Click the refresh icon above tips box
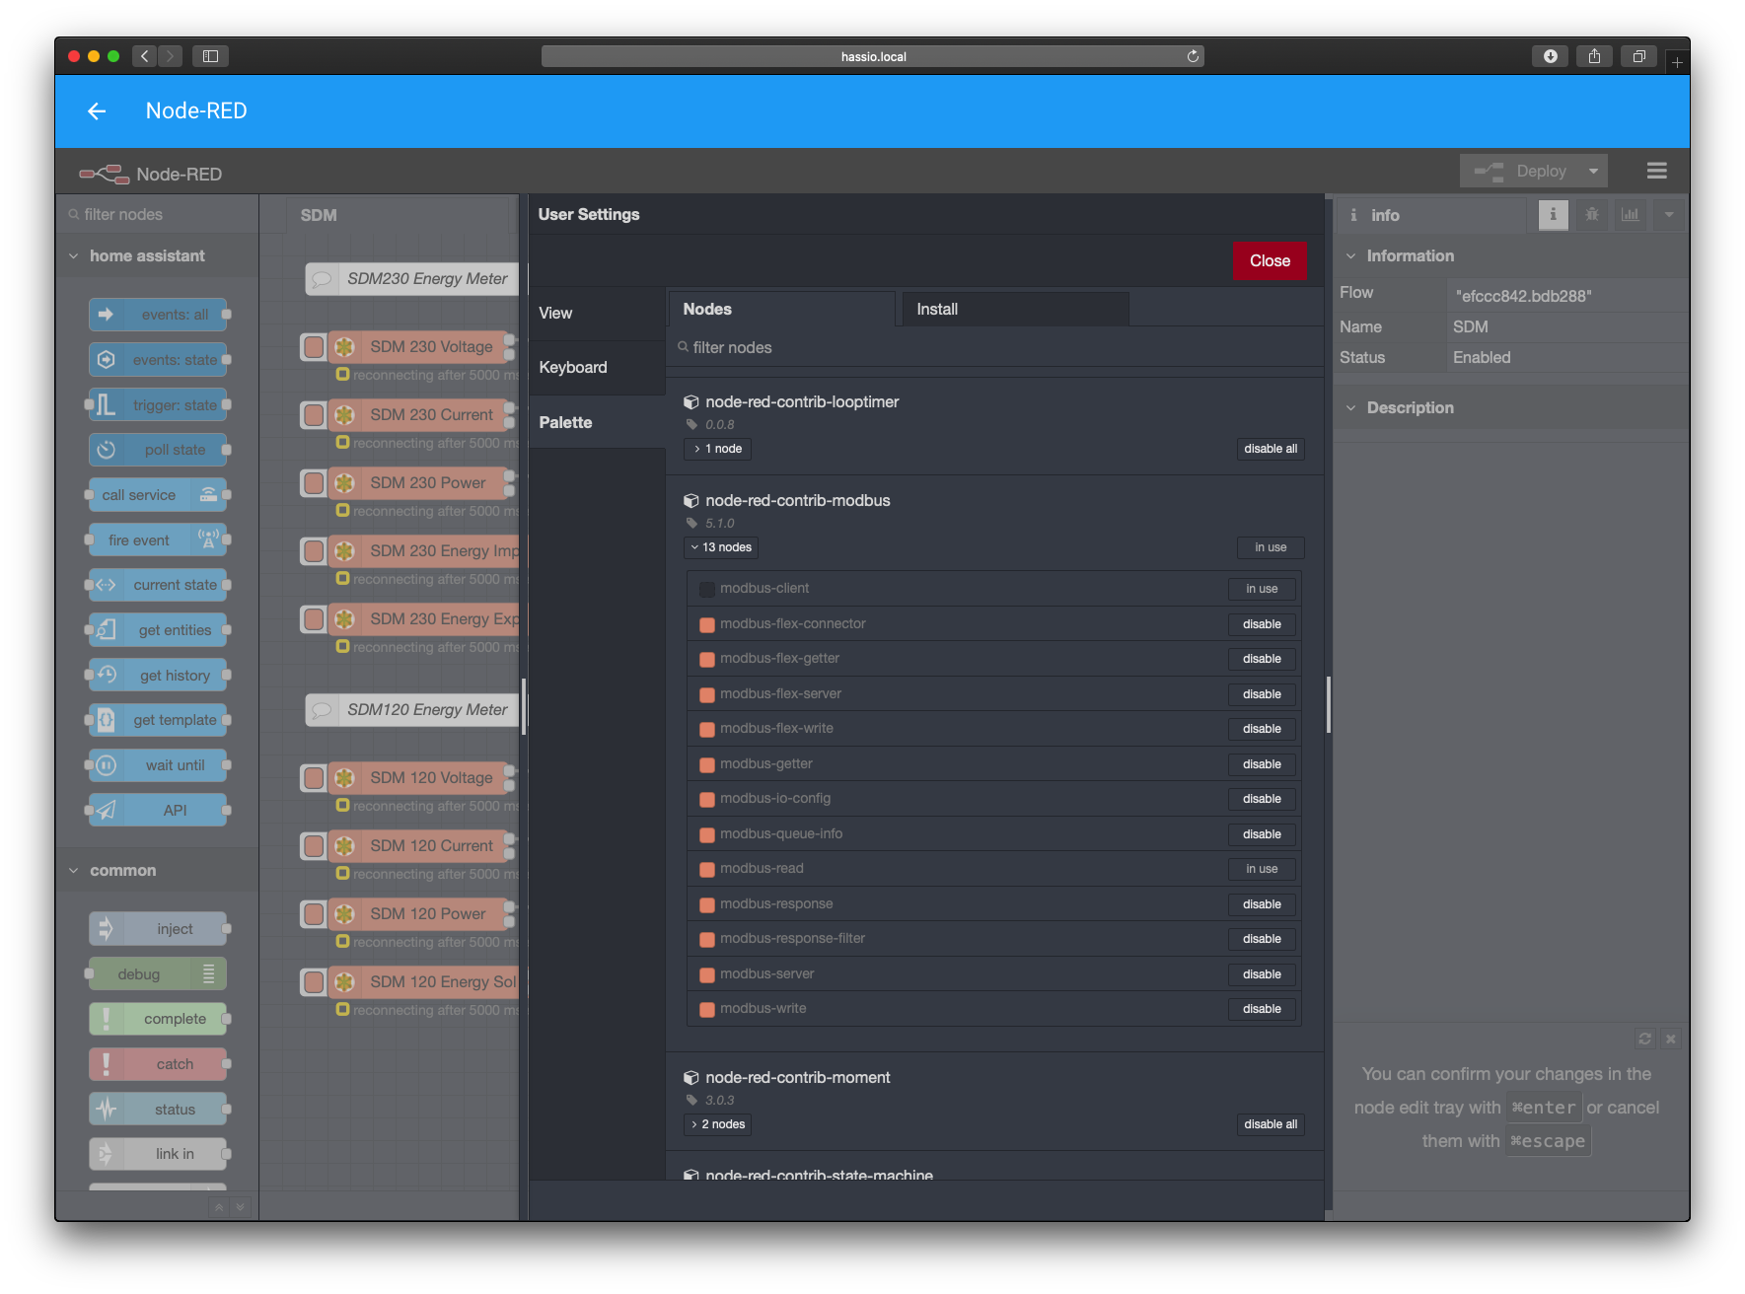The width and height of the screenshot is (1745, 1294). pyautogui.click(x=1644, y=1039)
